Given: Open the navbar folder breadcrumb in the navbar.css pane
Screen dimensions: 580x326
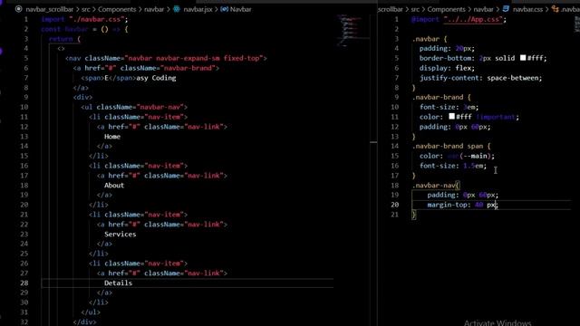Looking at the screenshot, I should click(483, 10).
